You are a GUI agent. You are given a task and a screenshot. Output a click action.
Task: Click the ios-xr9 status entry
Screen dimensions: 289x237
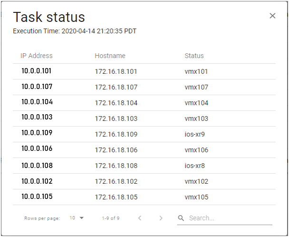click(x=195, y=134)
